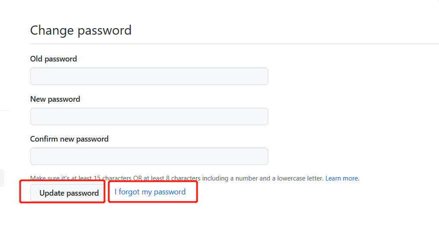
Task: Click the "8 characters" text in the hint
Action: 179,178
